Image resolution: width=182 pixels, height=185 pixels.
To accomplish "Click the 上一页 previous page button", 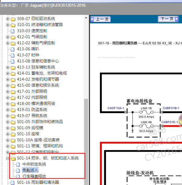I will 101,19.
